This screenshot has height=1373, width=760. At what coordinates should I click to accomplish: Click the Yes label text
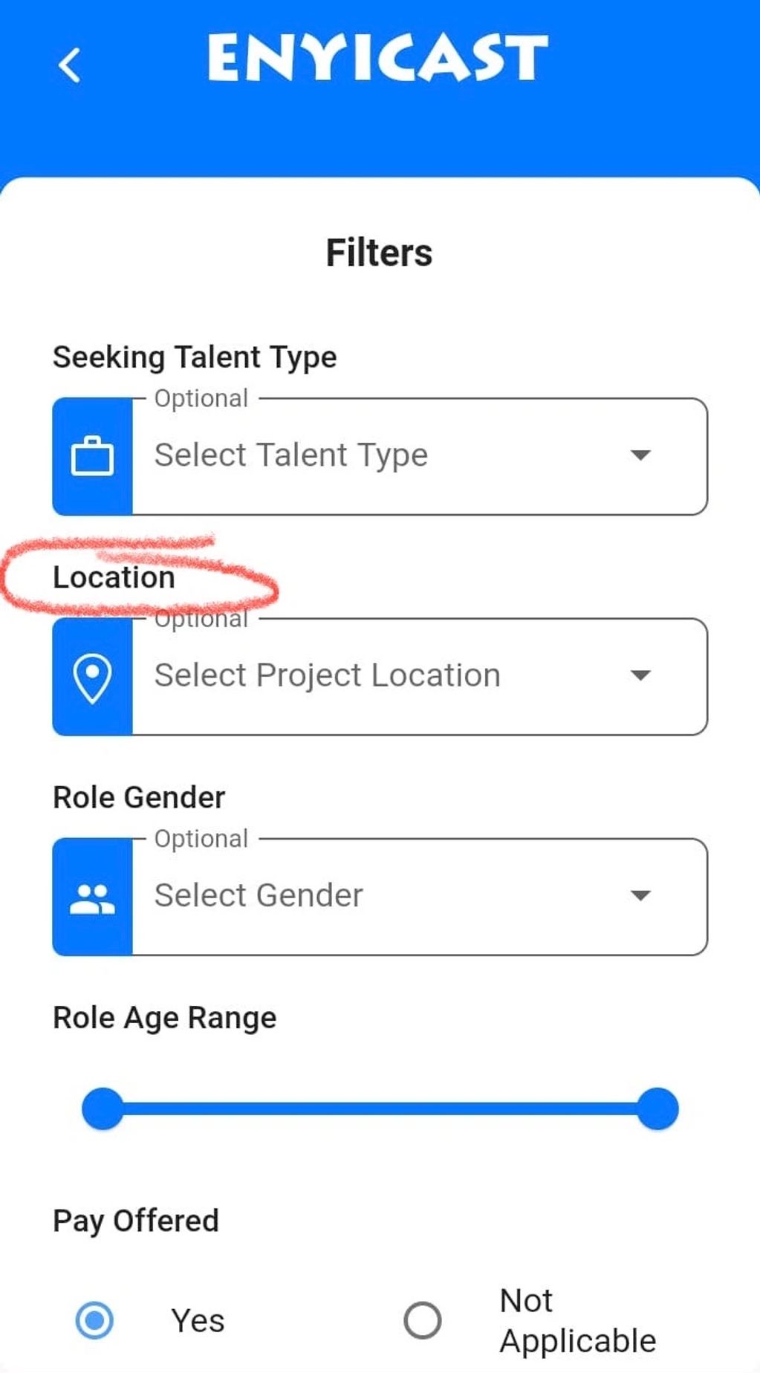pos(198,1321)
